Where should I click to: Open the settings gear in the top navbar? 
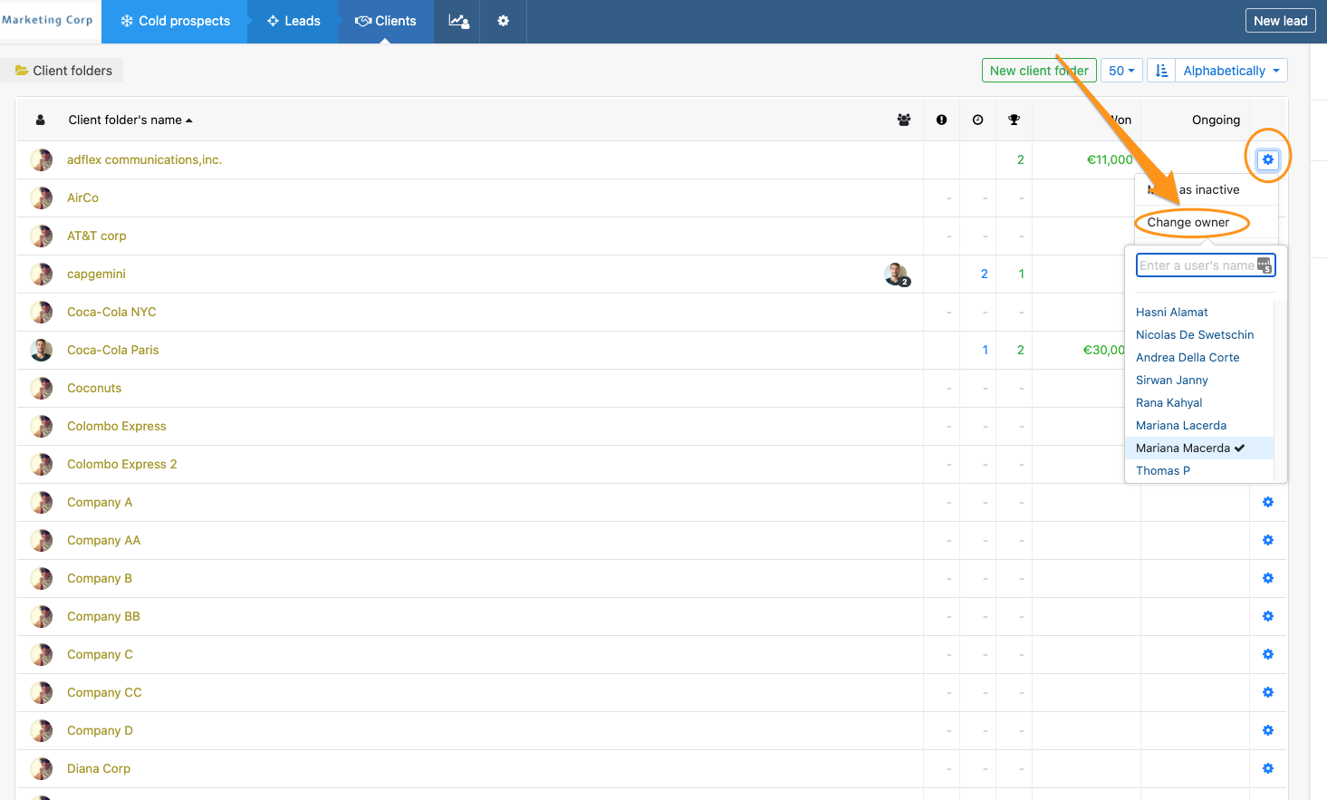point(503,20)
